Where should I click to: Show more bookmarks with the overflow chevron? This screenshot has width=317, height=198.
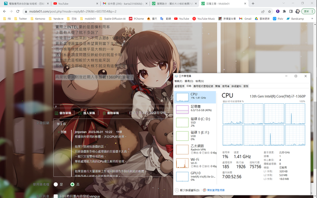coord(312,18)
